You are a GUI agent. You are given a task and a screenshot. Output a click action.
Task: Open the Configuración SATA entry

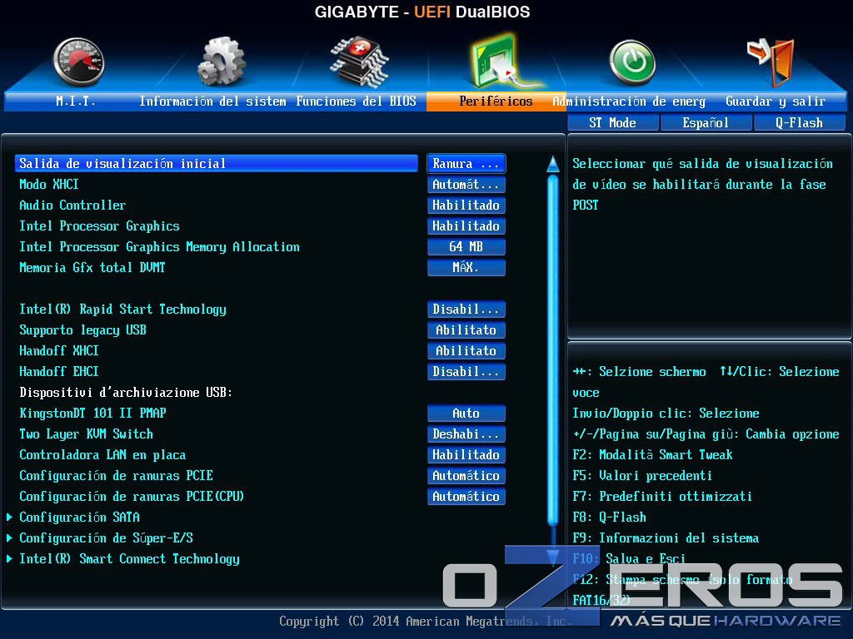click(x=79, y=518)
